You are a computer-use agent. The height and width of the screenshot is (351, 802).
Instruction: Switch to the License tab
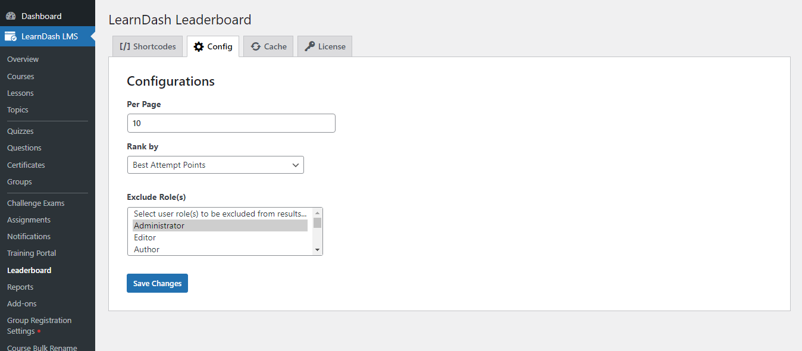point(325,46)
